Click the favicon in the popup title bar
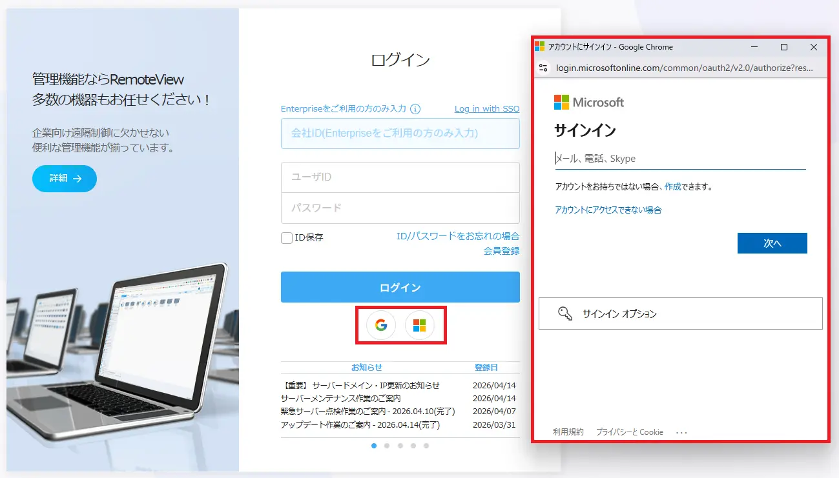Viewport: 839px width, 478px height. [540, 46]
